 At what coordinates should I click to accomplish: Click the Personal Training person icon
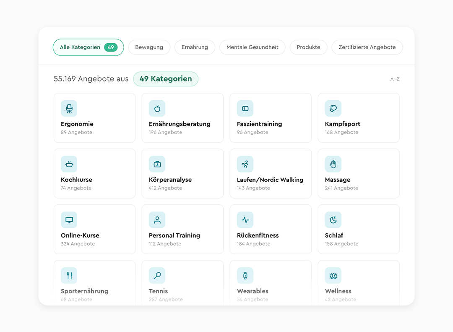pos(157,220)
